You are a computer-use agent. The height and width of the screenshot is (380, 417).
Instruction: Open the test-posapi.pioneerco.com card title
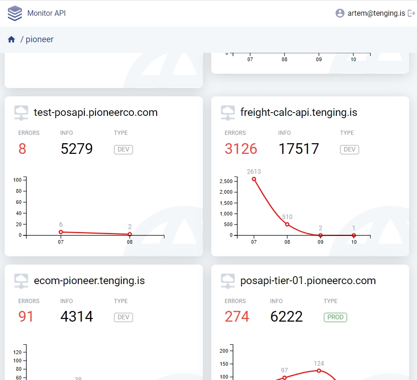(x=95, y=113)
